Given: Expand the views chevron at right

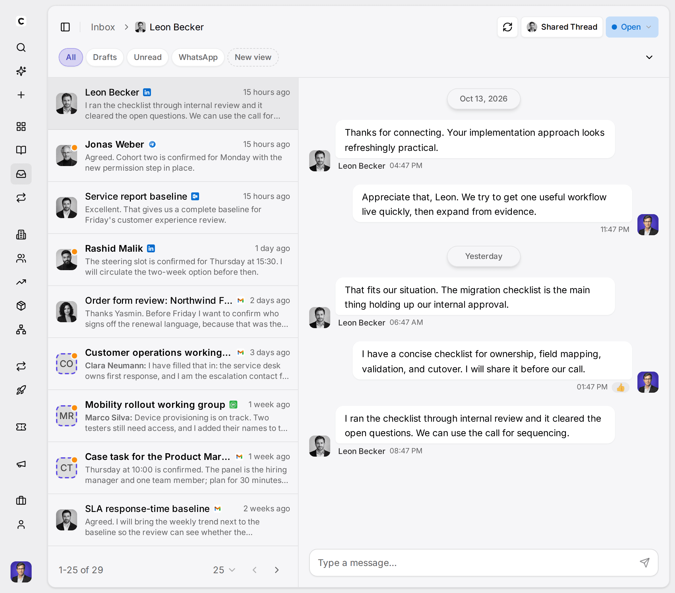Looking at the screenshot, I should tap(649, 57).
